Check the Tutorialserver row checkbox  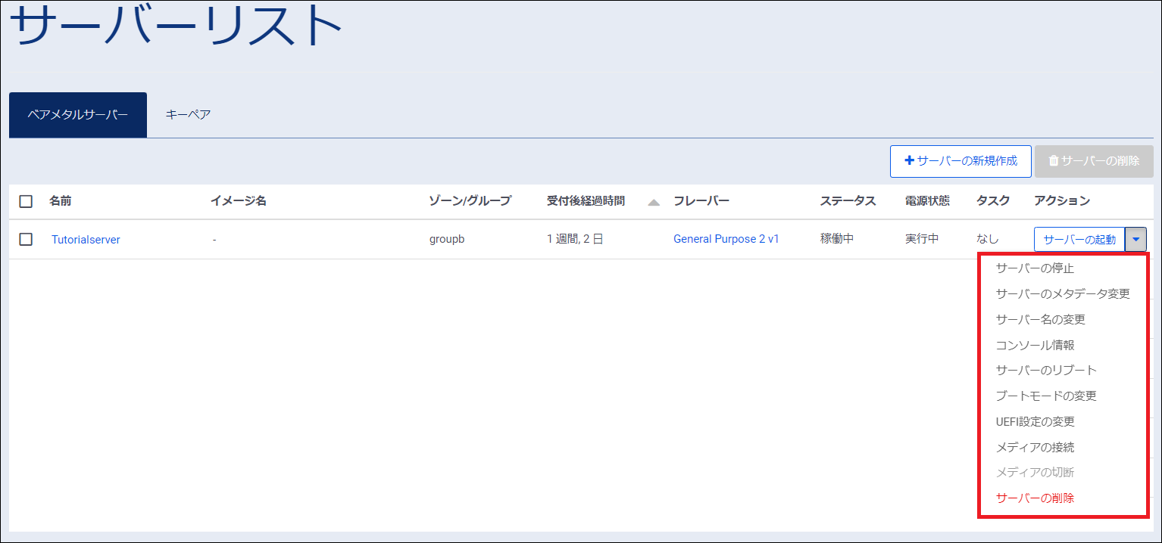[26, 239]
